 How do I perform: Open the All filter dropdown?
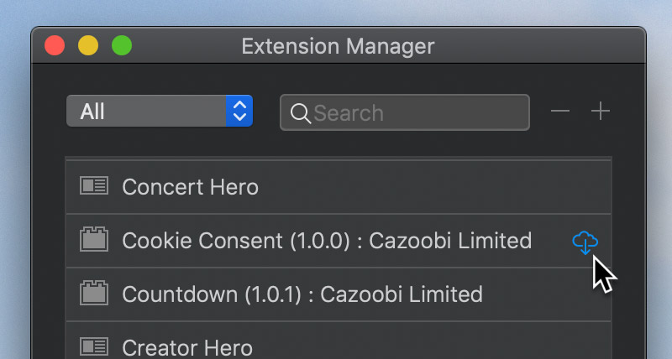pyautogui.click(x=160, y=111)
